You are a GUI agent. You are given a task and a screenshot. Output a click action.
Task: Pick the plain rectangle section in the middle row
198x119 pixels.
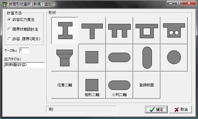pyautogui.click(x=92, y=58)
